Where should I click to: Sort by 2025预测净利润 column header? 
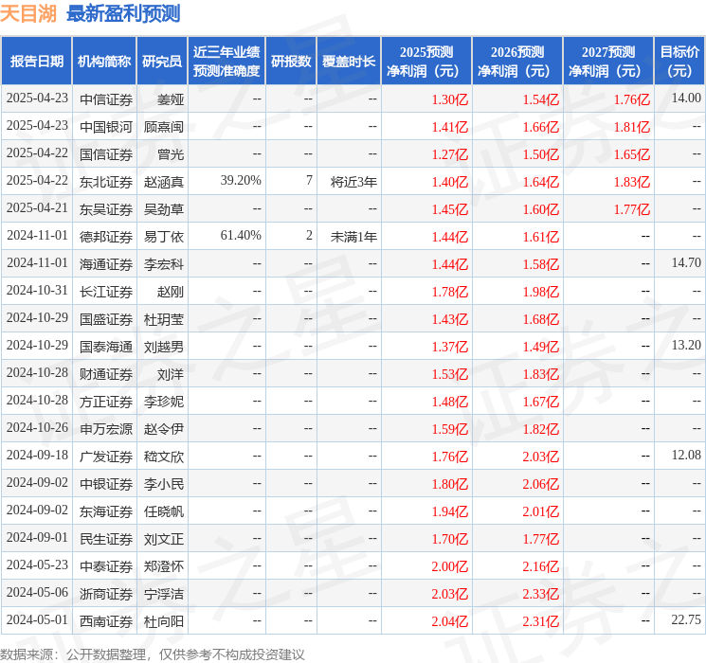[x=426, y=62]
